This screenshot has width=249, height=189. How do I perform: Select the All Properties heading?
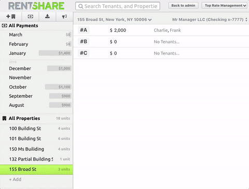tap(24, 118)
